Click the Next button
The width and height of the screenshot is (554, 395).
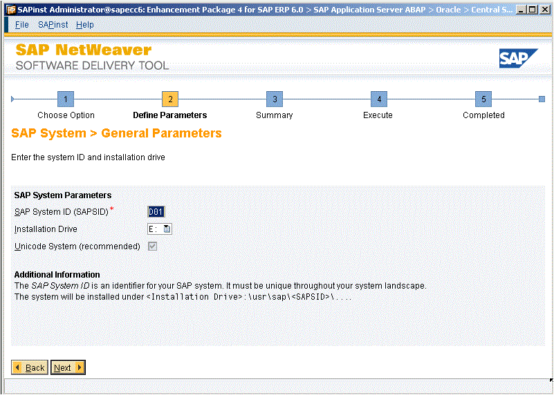pos(68,367)
